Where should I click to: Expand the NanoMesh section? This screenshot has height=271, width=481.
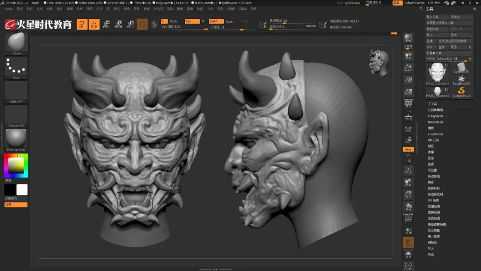[x=435, y=122]
